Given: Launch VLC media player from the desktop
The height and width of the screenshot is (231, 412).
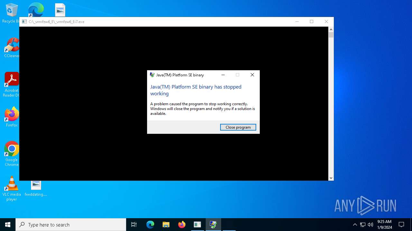Looking at the screenshot, I should (x=12, y=189).
